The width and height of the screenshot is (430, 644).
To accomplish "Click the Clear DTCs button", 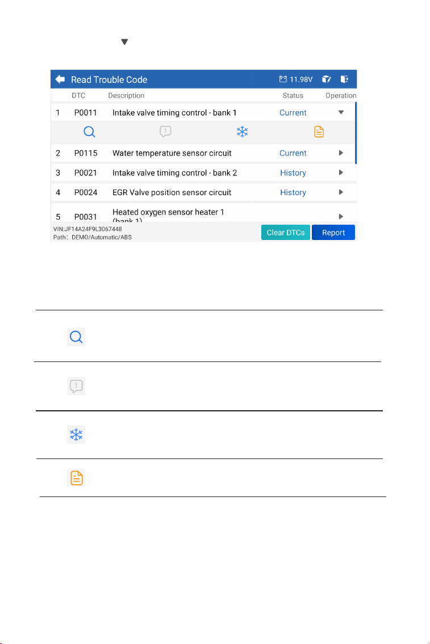I will coord(286,233).
